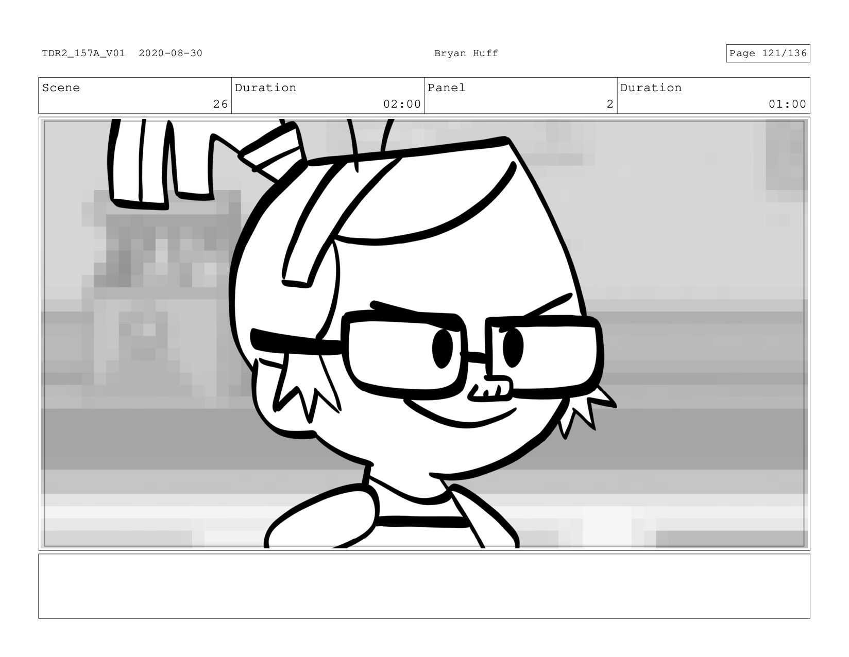
Task: Click the date 2020-08-30
Action: click(171, 54)
